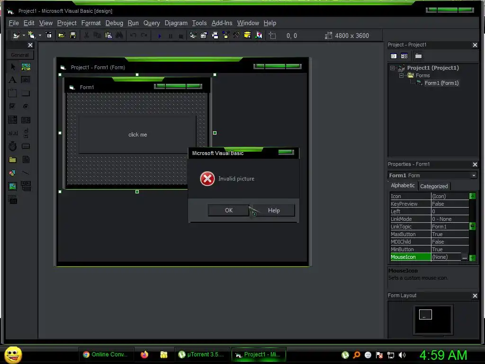This screenshot has width=485, height=364.
Task: Click the Data View Window toolbar icon
Action: (x=247, y=35)
